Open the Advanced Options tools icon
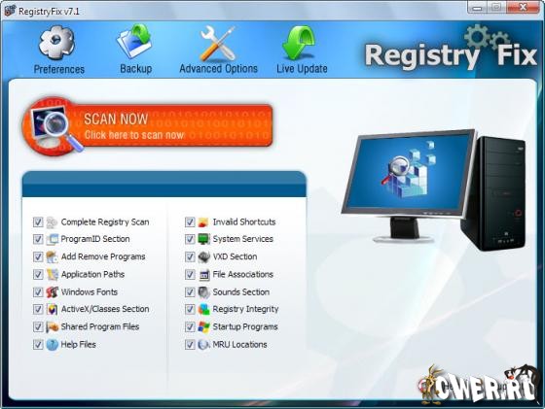This screenshot has width=545, height=409. coord(218,43)
